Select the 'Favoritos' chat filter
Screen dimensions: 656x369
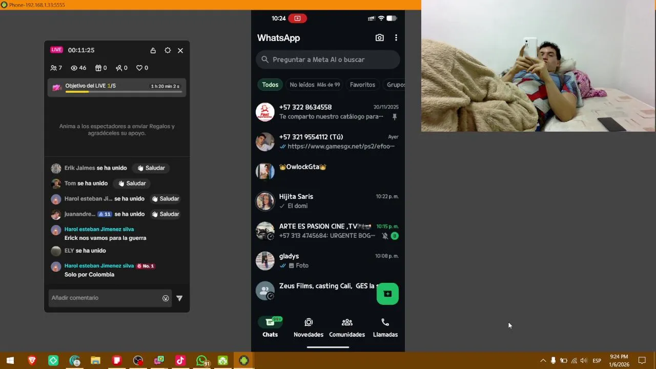(362, 85)
